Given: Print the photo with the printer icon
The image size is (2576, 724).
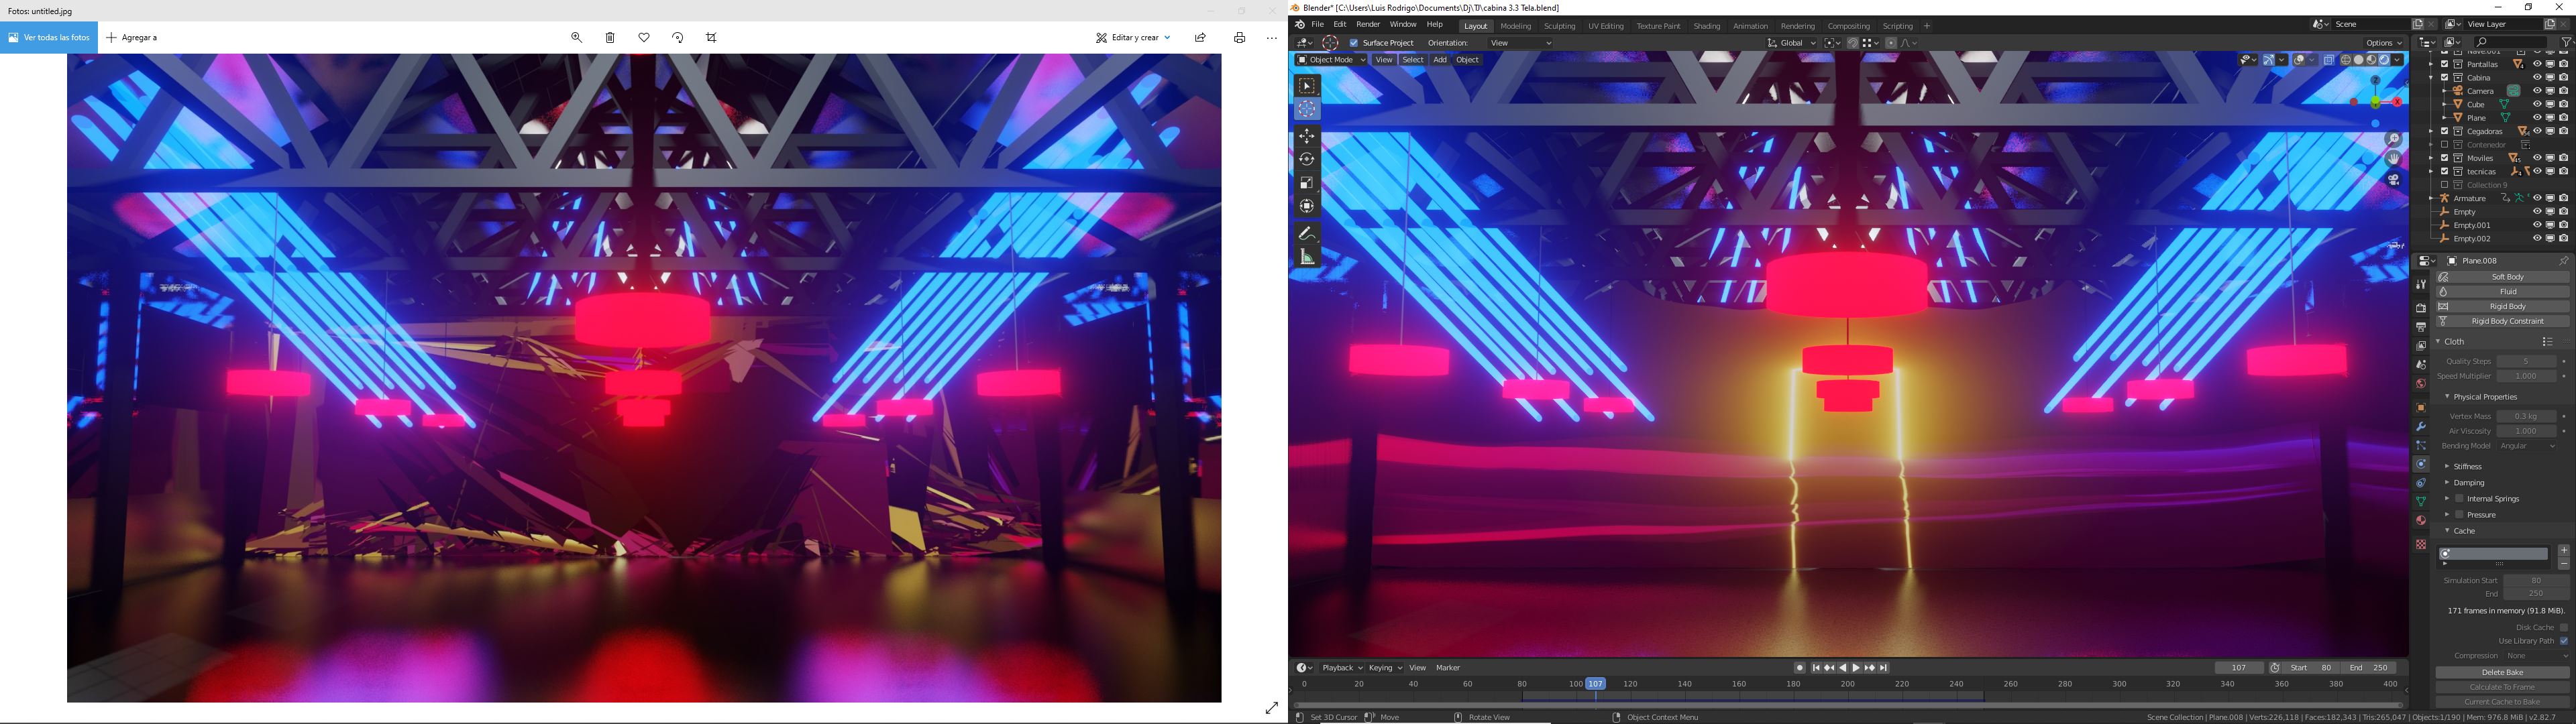Looking at the screenshot, I should coord(1239,37).
